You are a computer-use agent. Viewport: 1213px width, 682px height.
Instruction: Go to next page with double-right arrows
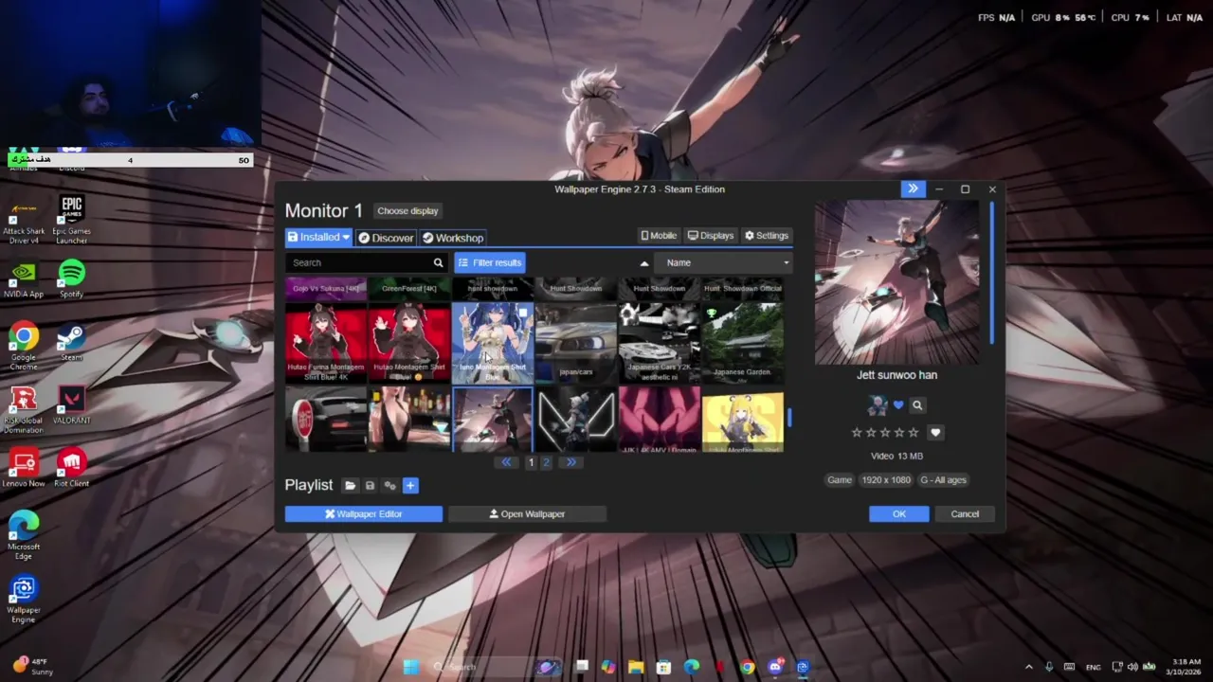[x=570, y=462]
